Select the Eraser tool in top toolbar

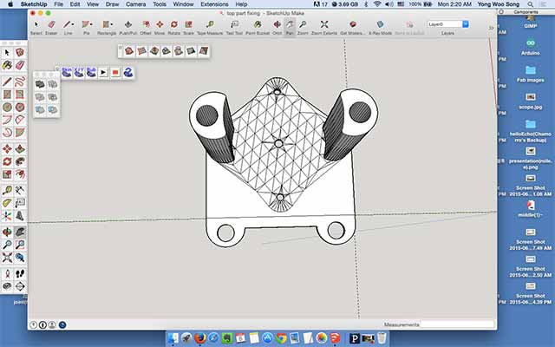pyautogui.click(x=51, y=27)
